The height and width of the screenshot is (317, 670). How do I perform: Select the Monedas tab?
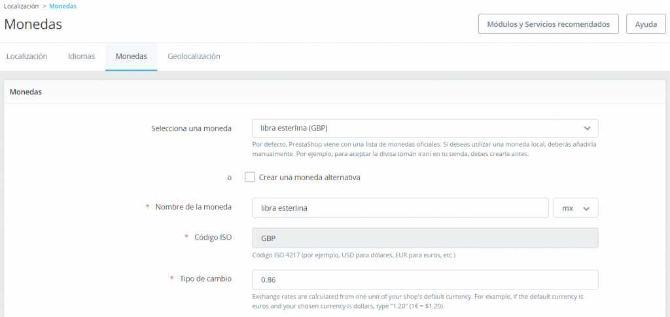point(131,56)
